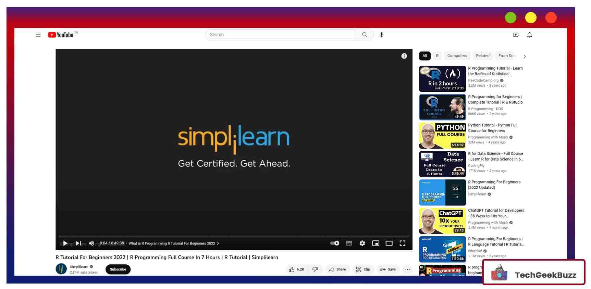Click the Create video icon

click(516, 35)
